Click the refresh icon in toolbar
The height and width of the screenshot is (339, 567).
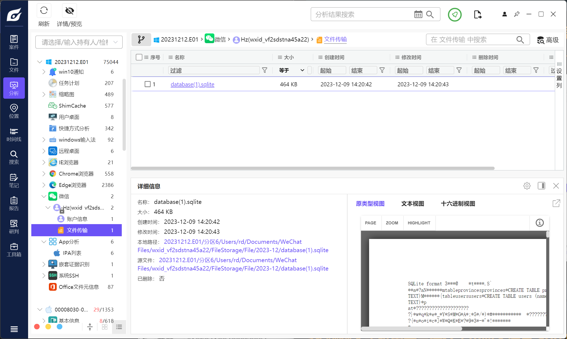(44, 11)
